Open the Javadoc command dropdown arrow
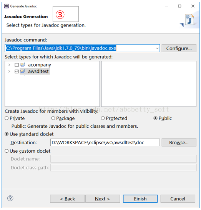 point(157,48)
